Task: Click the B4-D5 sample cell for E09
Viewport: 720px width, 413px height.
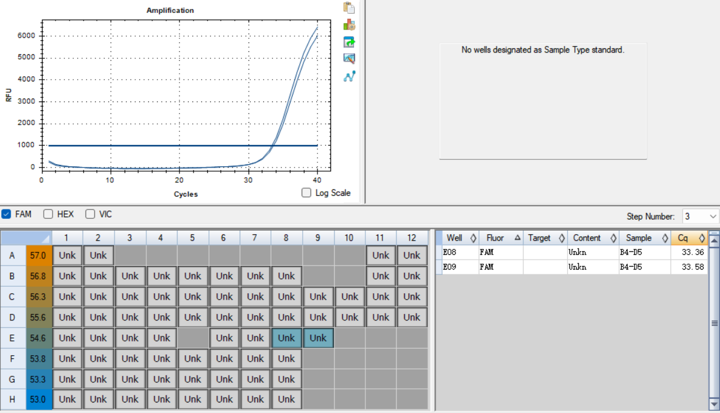Action: click(x=644, y=267)
